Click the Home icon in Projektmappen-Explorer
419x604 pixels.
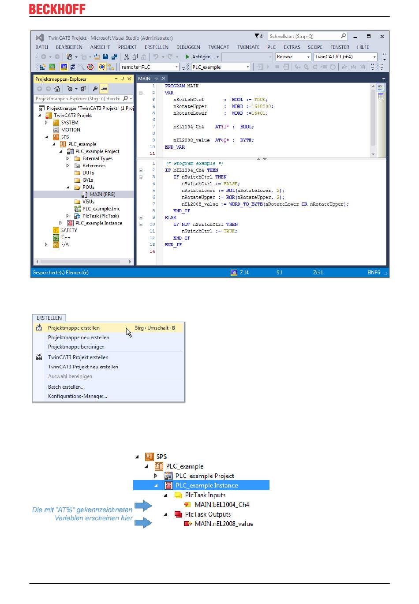pyautogui.click(x=57, y=89)
